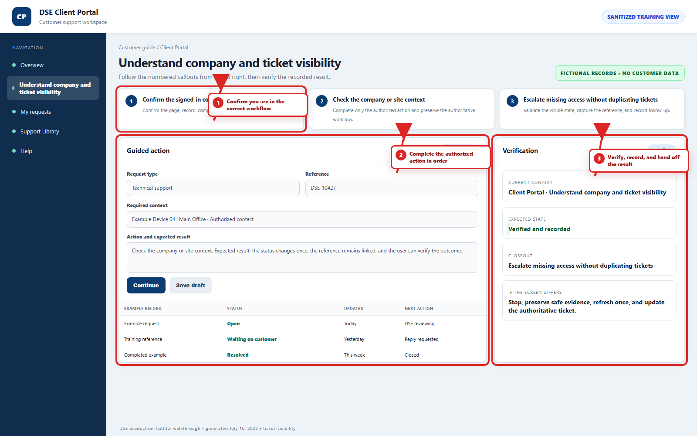Click the Request type field

click(213, 188)
